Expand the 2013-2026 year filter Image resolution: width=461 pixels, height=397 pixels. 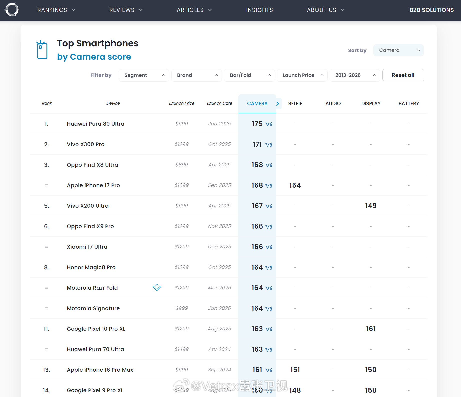355,75
